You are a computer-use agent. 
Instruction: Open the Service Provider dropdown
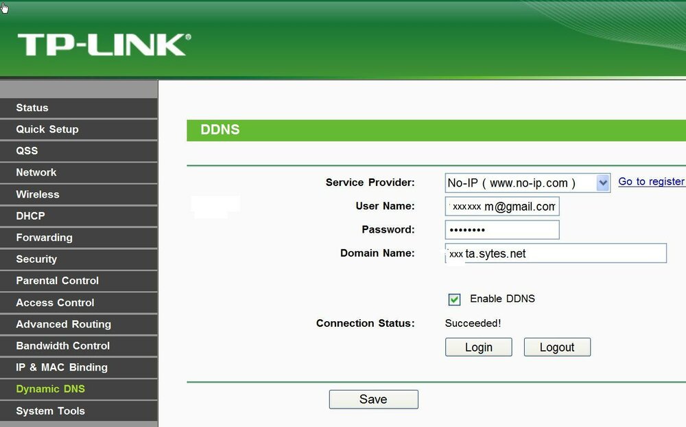(x=602, y=183)
